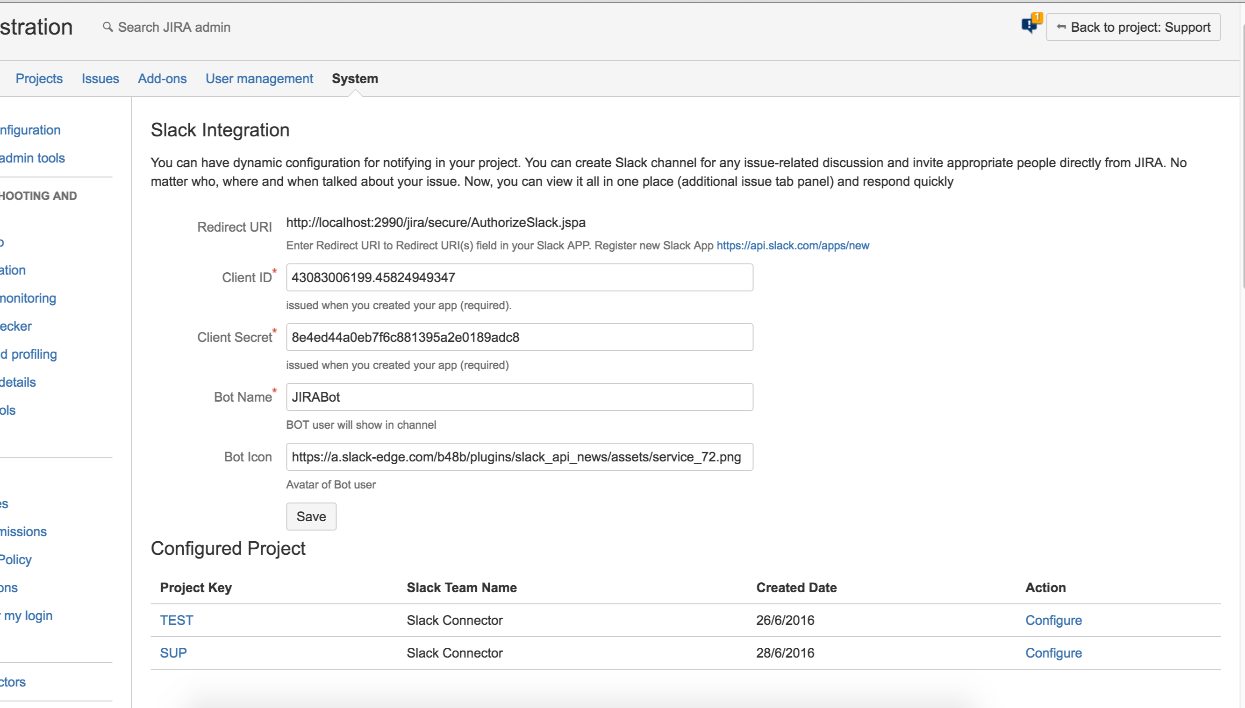
Task: Click Configure for the TEST project
Action: pos(1053,620)
